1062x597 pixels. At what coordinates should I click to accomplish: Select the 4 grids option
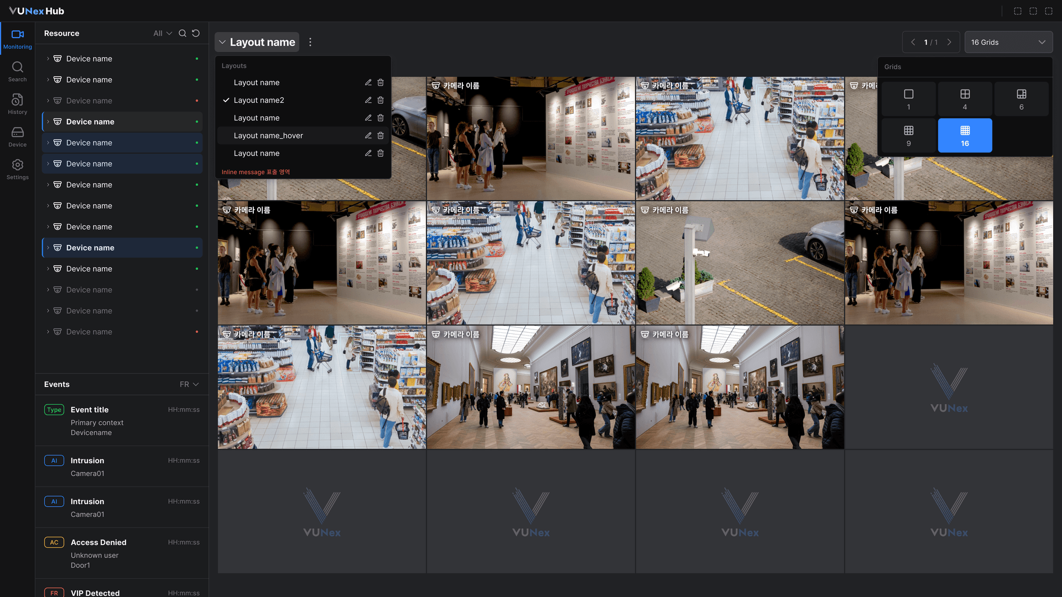pyautogui.click(x=965, y=99)
